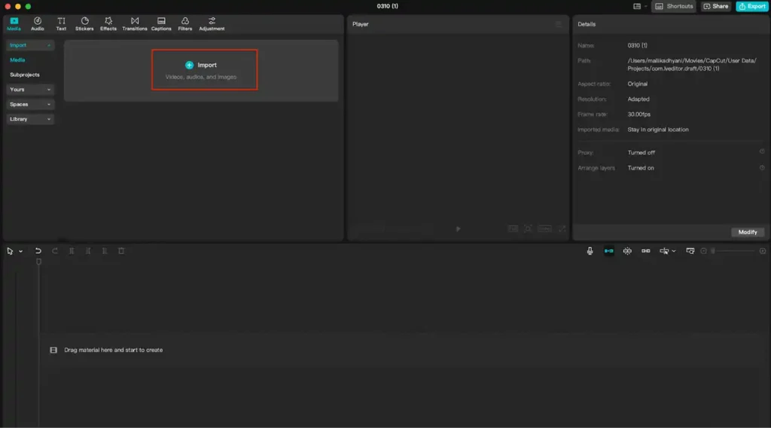The height and width of the screenshot is (428, 771).
Task: Click the Audio icon in the top toolbar
Action: (x=38, y=23)
